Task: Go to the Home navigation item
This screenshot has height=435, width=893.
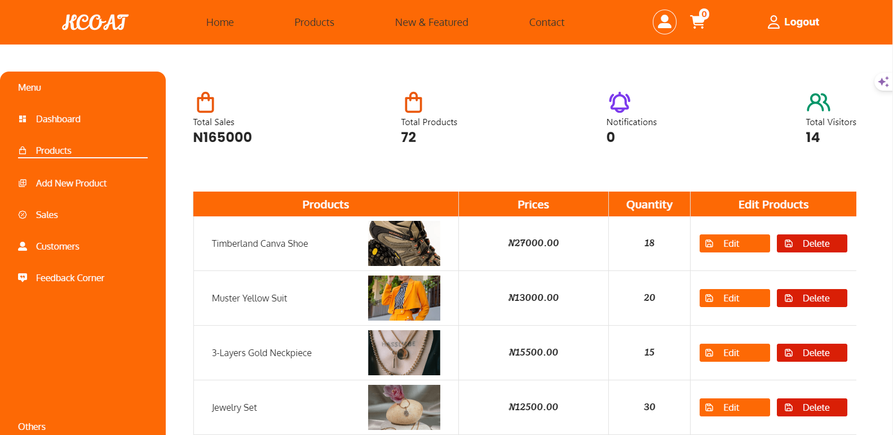Action: [x=220, y=22]
